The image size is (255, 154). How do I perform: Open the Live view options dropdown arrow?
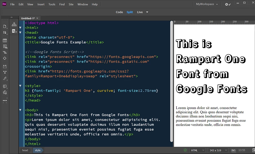pyautogui.click(x=147, y=12)
